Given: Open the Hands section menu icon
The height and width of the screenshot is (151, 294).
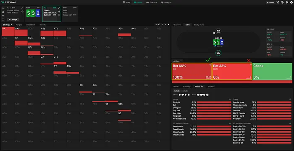Looking at the screenshot, I should [x=230, y=99].
